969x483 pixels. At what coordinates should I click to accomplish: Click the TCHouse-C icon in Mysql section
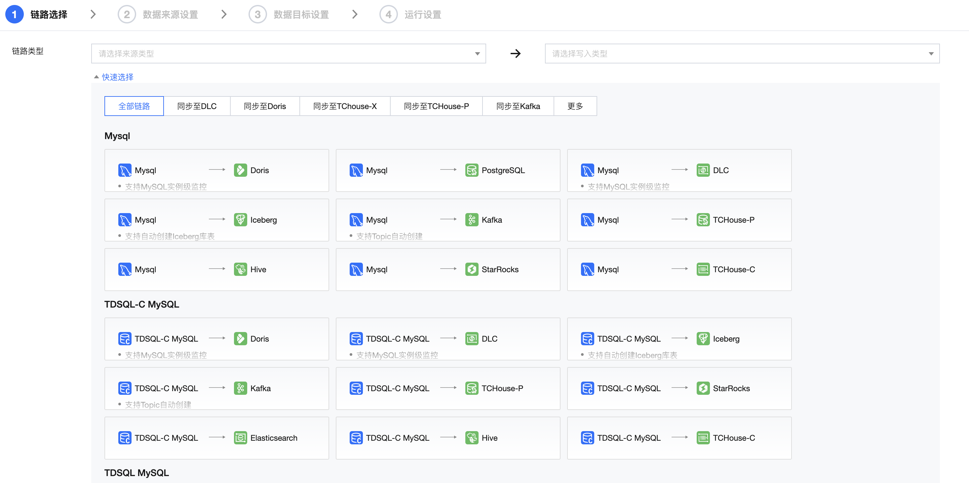[703, 269]
